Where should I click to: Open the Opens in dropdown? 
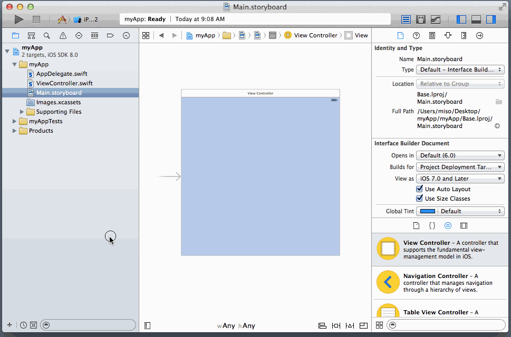click(459, 155)
